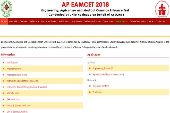Open the Payment Centers link
Screen dimensions: 170x113
101,86
